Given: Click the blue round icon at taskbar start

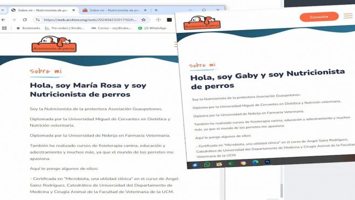Looking at the screenshot, I should [x=195, y=165].
